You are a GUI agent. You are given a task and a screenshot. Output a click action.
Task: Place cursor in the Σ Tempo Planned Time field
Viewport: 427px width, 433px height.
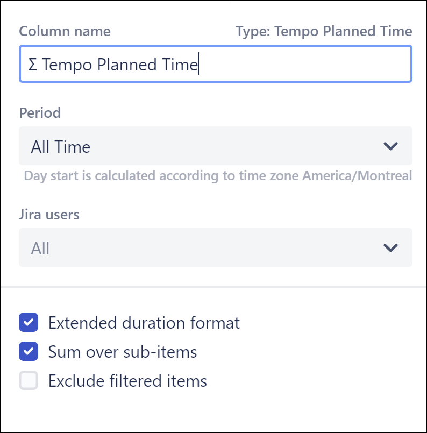pyautogui.click(x=215, y=64)
